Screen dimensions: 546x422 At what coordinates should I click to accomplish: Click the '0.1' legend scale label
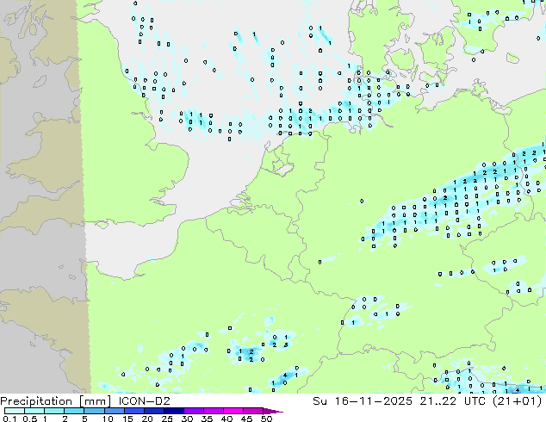point(10,419)
